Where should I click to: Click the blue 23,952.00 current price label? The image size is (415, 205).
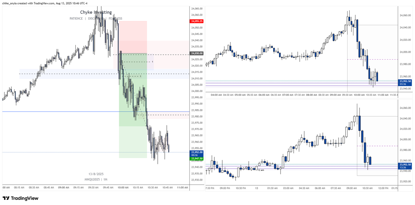pyautogui.click(x=196, y=153)
